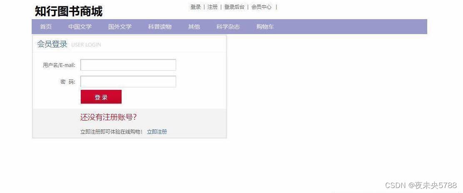Open the 科普读物 category
This screenshot has height=193, width=463.
point(160,27)
